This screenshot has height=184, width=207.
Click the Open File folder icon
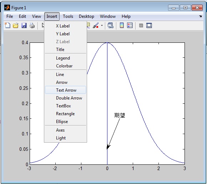tap(16, 25)
